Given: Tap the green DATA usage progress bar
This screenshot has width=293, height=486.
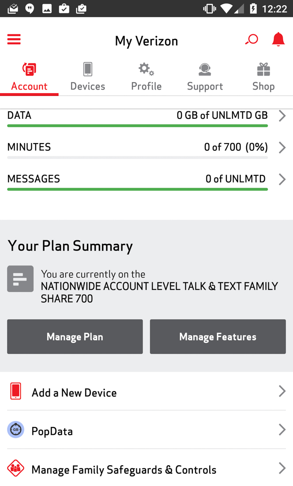Looking at the screenshot, I should [137, 126].
